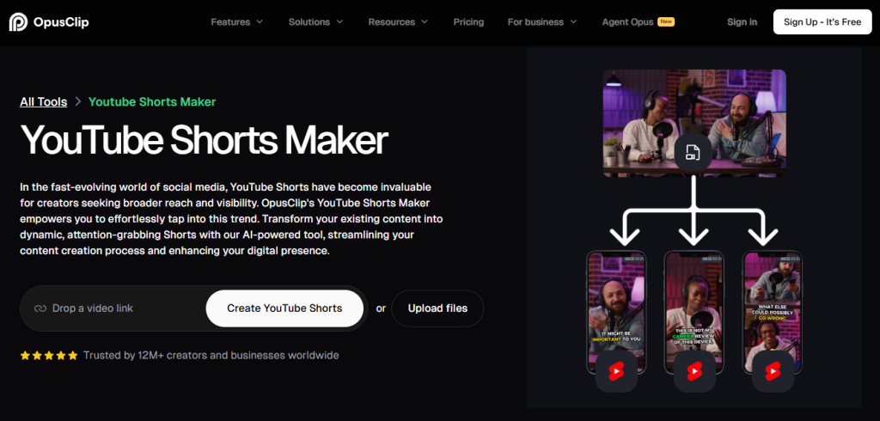Click the middle YouTube Shorts icon

pyautogui.click(x=694, y=372)
